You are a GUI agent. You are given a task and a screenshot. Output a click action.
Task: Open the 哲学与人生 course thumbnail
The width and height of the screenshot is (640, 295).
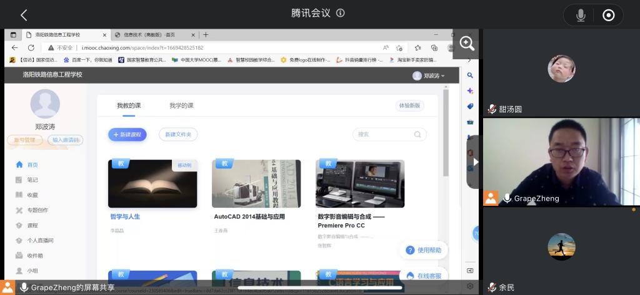(x=152, y=184)
